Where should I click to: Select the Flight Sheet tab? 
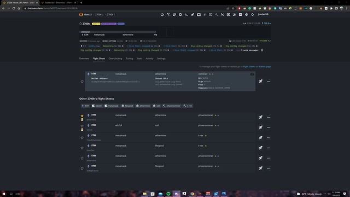coord(98,59)
